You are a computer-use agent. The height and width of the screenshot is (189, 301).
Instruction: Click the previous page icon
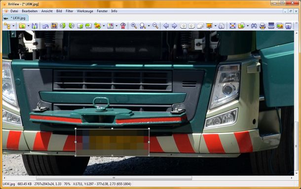183,26
